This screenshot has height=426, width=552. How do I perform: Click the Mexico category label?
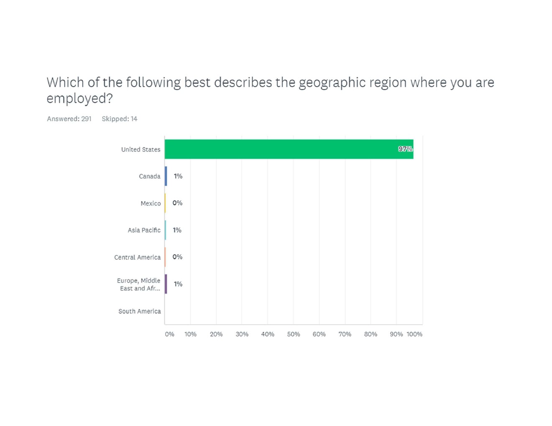151,203
